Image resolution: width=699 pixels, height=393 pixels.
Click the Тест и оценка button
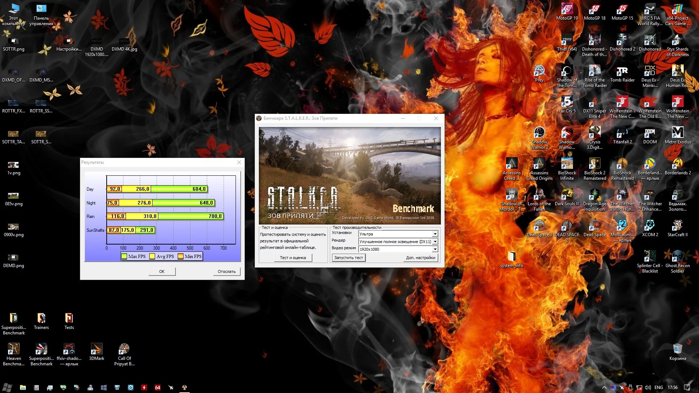pos(293,258)
